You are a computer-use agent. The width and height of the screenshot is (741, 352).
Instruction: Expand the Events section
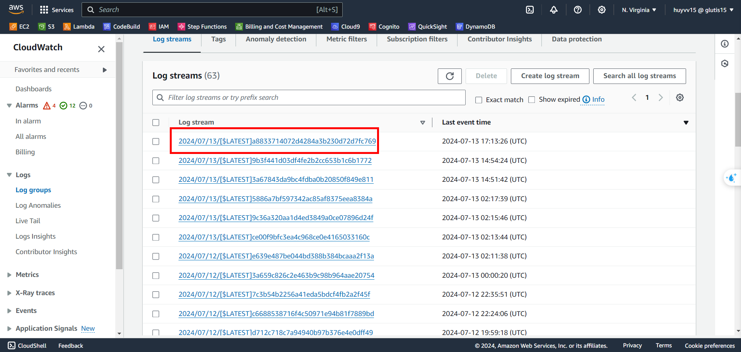tap(9, 311)
